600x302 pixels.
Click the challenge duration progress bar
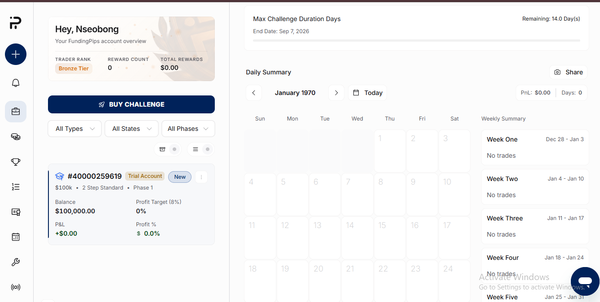pyautogui.click(x=417, y=41)
